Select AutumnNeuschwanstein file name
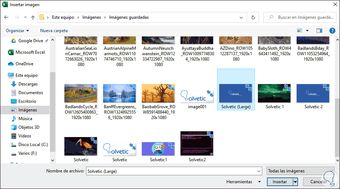Image resolution: width=340 pixels, height=189 pixels. [158, 56]
